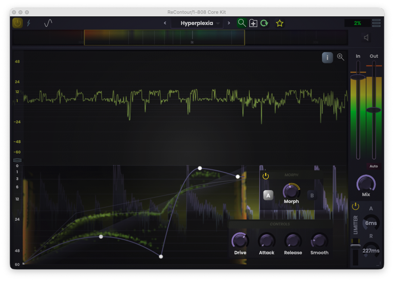Click the speaker monitor icon

pyautogui.click(x=366, y=38)
